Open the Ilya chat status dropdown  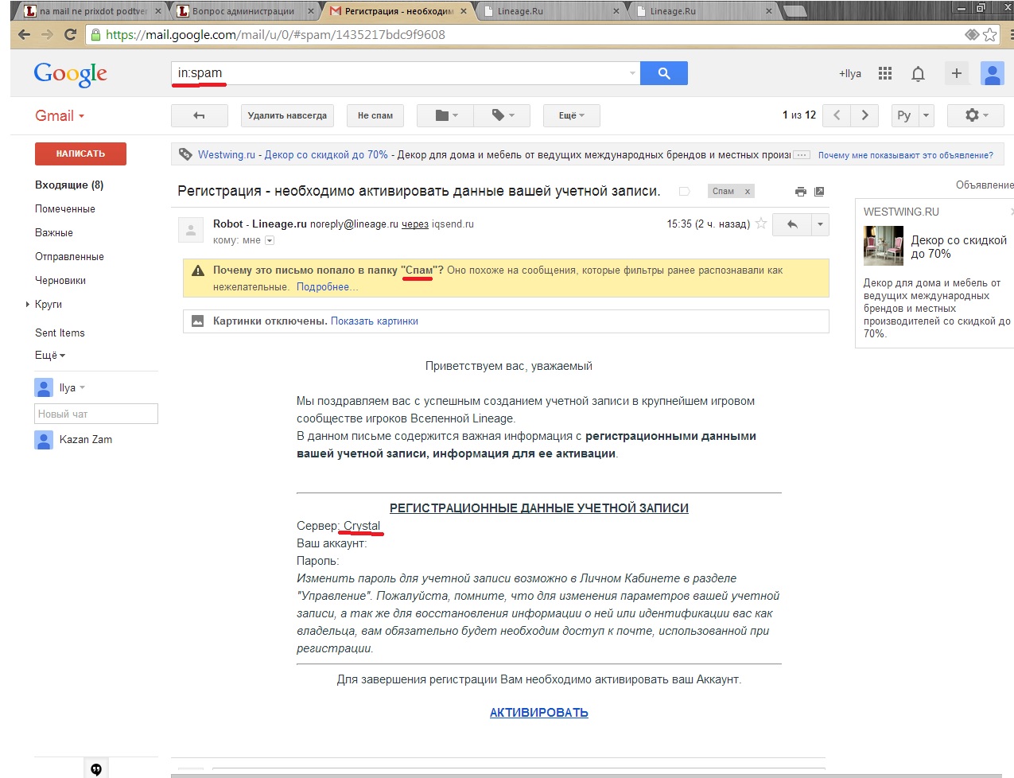pyautogui.click(x=82, y=388)
